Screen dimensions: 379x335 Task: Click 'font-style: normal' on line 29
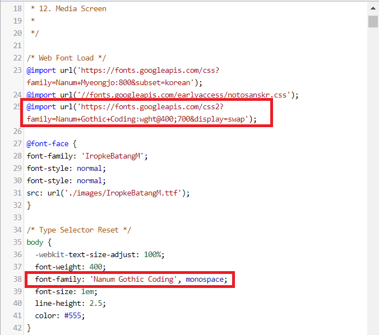66,169
